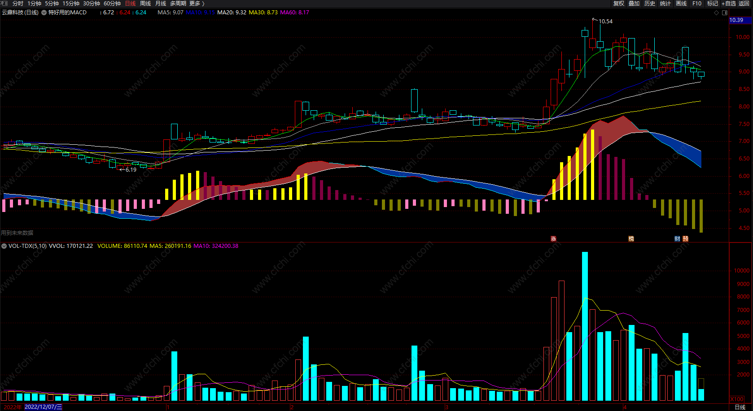Select the 60分钟 period tab
Viewport: 753px width, 411px height.
(x=112, y=3)
